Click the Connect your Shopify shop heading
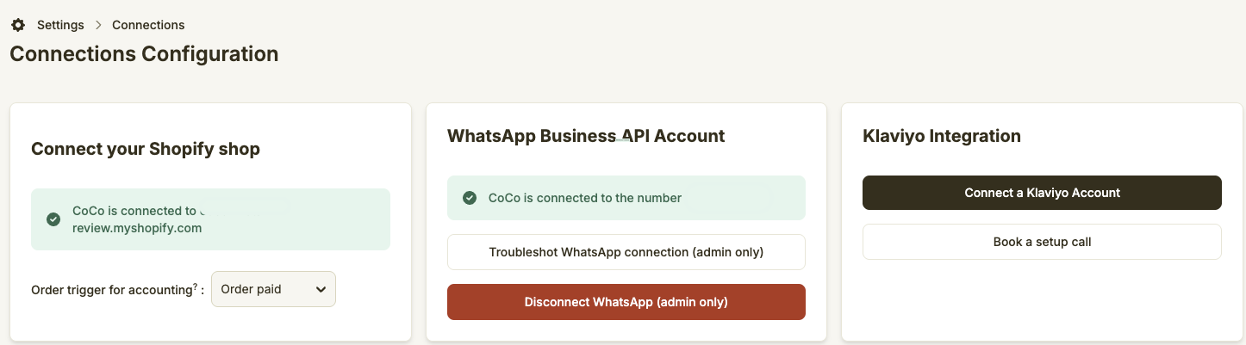Screen dimensions: 1246x345 [146, 149]
